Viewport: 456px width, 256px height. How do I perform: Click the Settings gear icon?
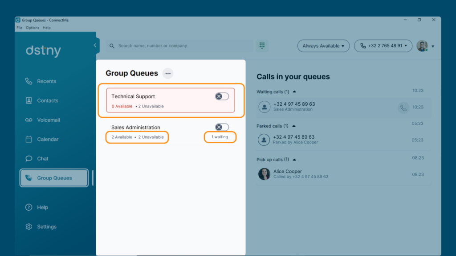pyautogui.click(x=28, y=227)
